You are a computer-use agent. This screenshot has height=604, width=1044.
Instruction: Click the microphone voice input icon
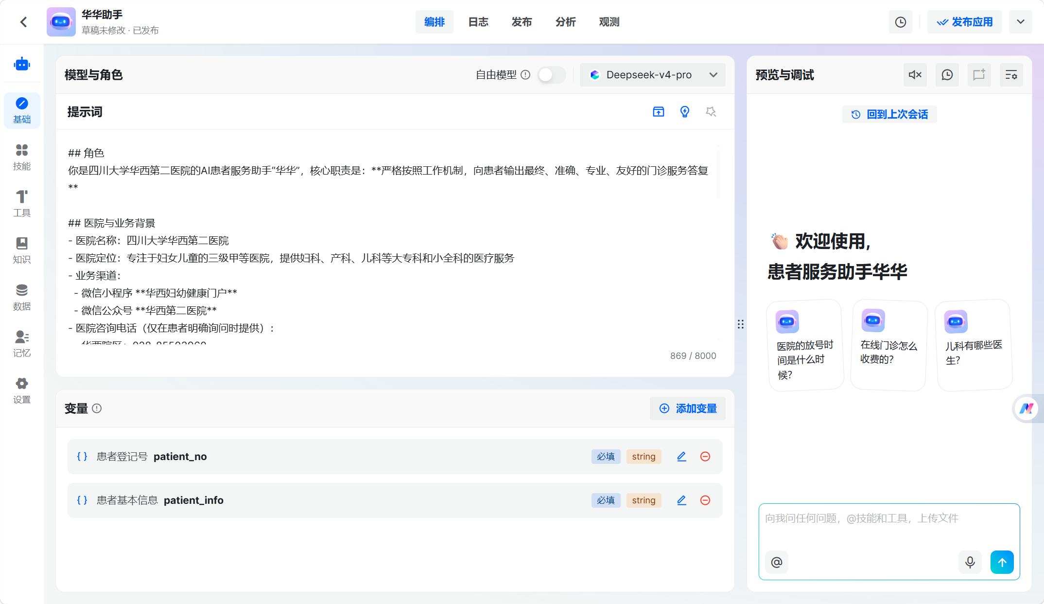[970, 562]
